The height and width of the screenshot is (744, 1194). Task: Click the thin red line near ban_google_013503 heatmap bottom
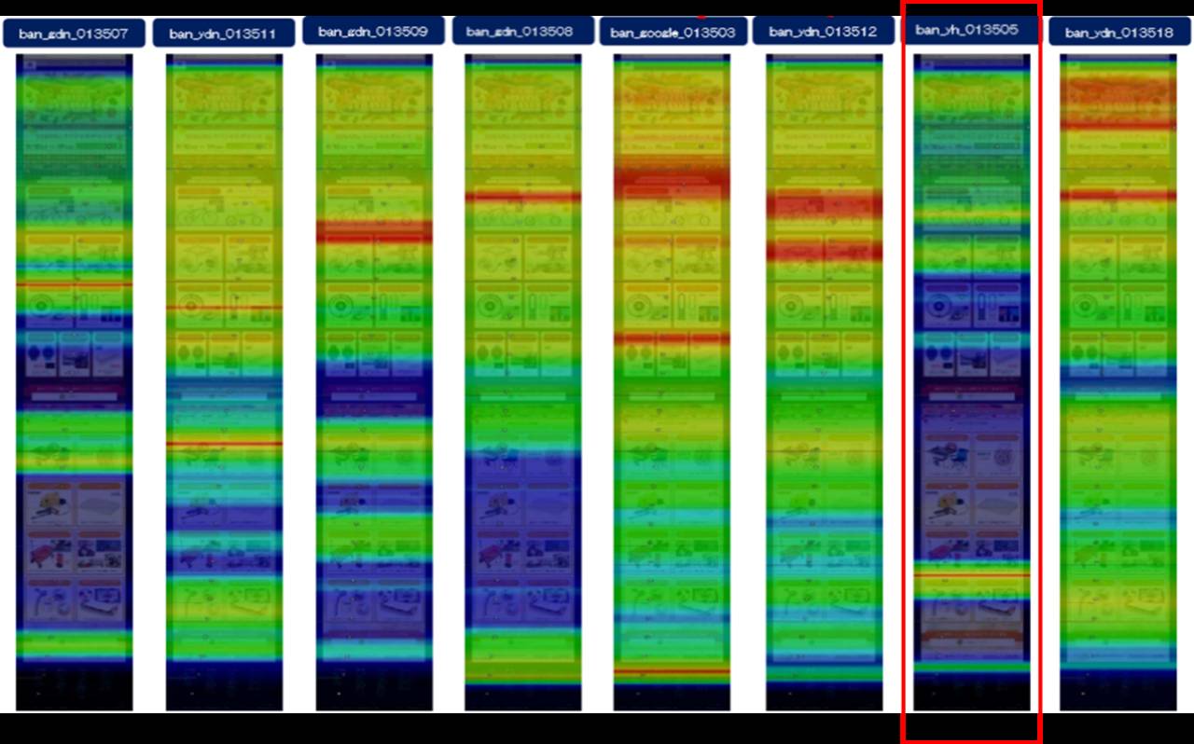point(672,670)
